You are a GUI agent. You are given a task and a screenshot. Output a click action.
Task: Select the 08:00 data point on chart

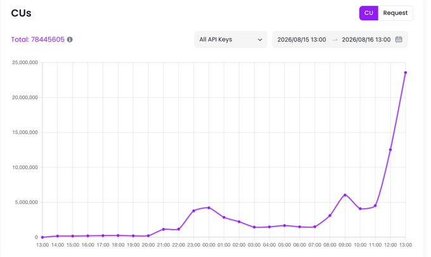click(330, 216)
